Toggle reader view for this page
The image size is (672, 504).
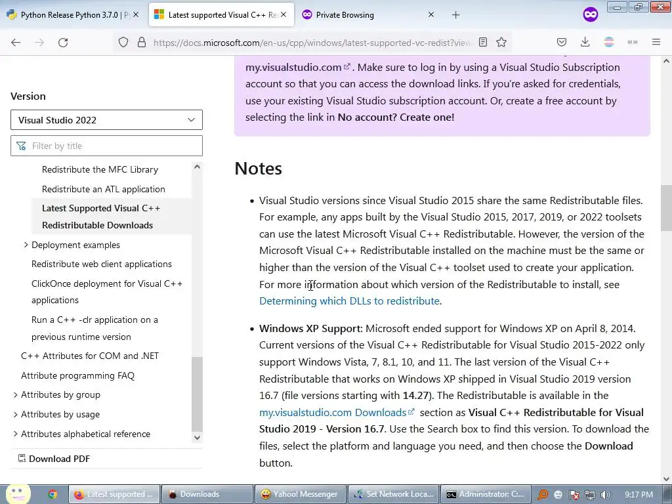point(483,43)
